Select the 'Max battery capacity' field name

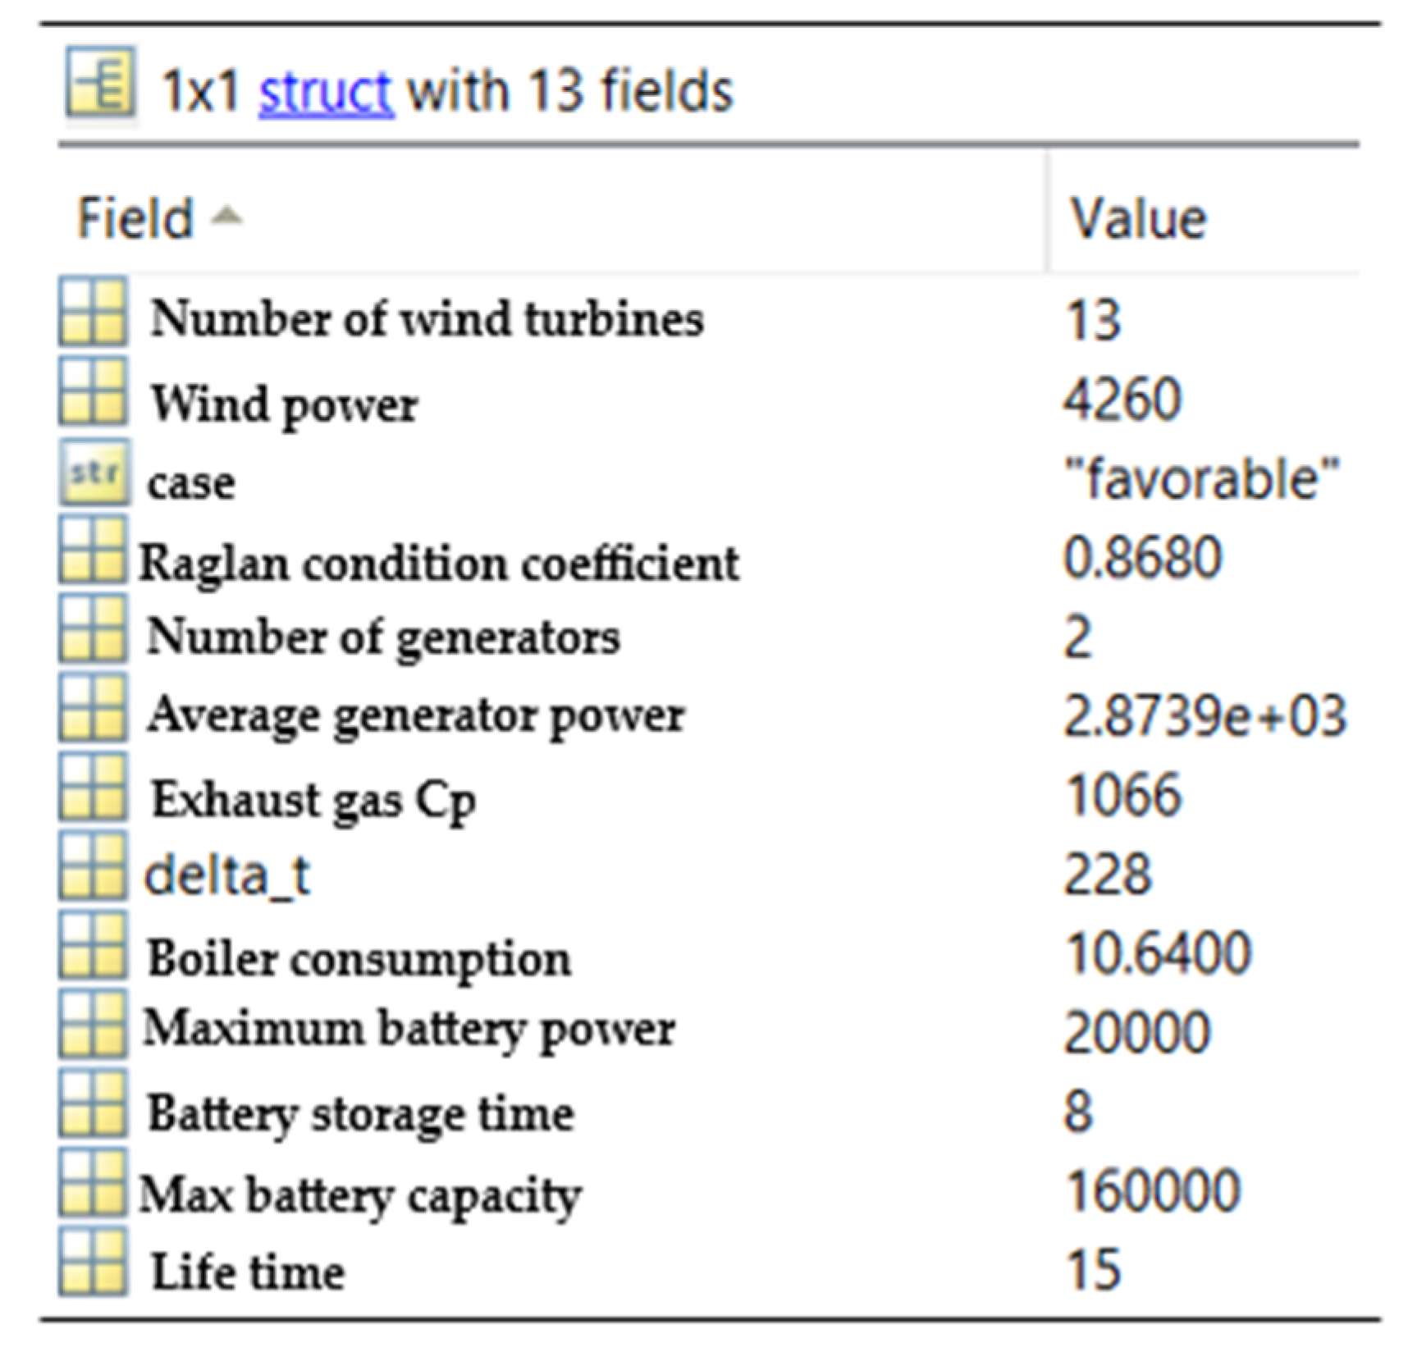[360, 1197]
